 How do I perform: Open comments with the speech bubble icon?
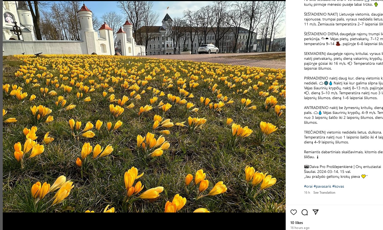click(x=305, y=212)
